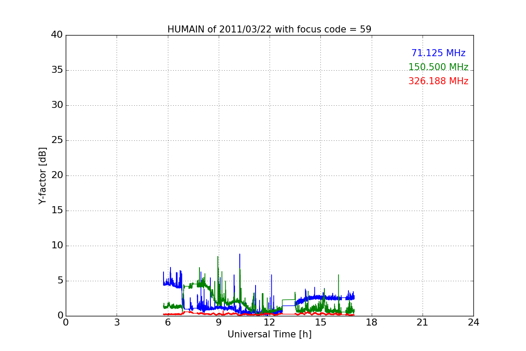The height and width of the screenshot is (351, 526).
Task: Select the red '326.188 MHz' legend label
Action: click(x=438, y=81)
